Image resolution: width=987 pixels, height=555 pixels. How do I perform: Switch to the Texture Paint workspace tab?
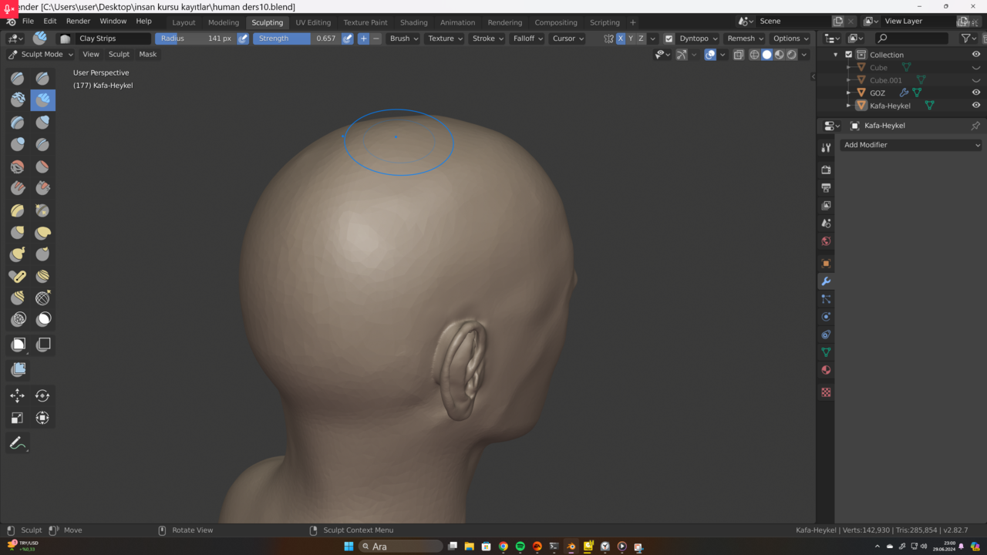[365, 22]
